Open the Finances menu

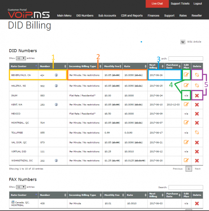click(x=153, y=15)
